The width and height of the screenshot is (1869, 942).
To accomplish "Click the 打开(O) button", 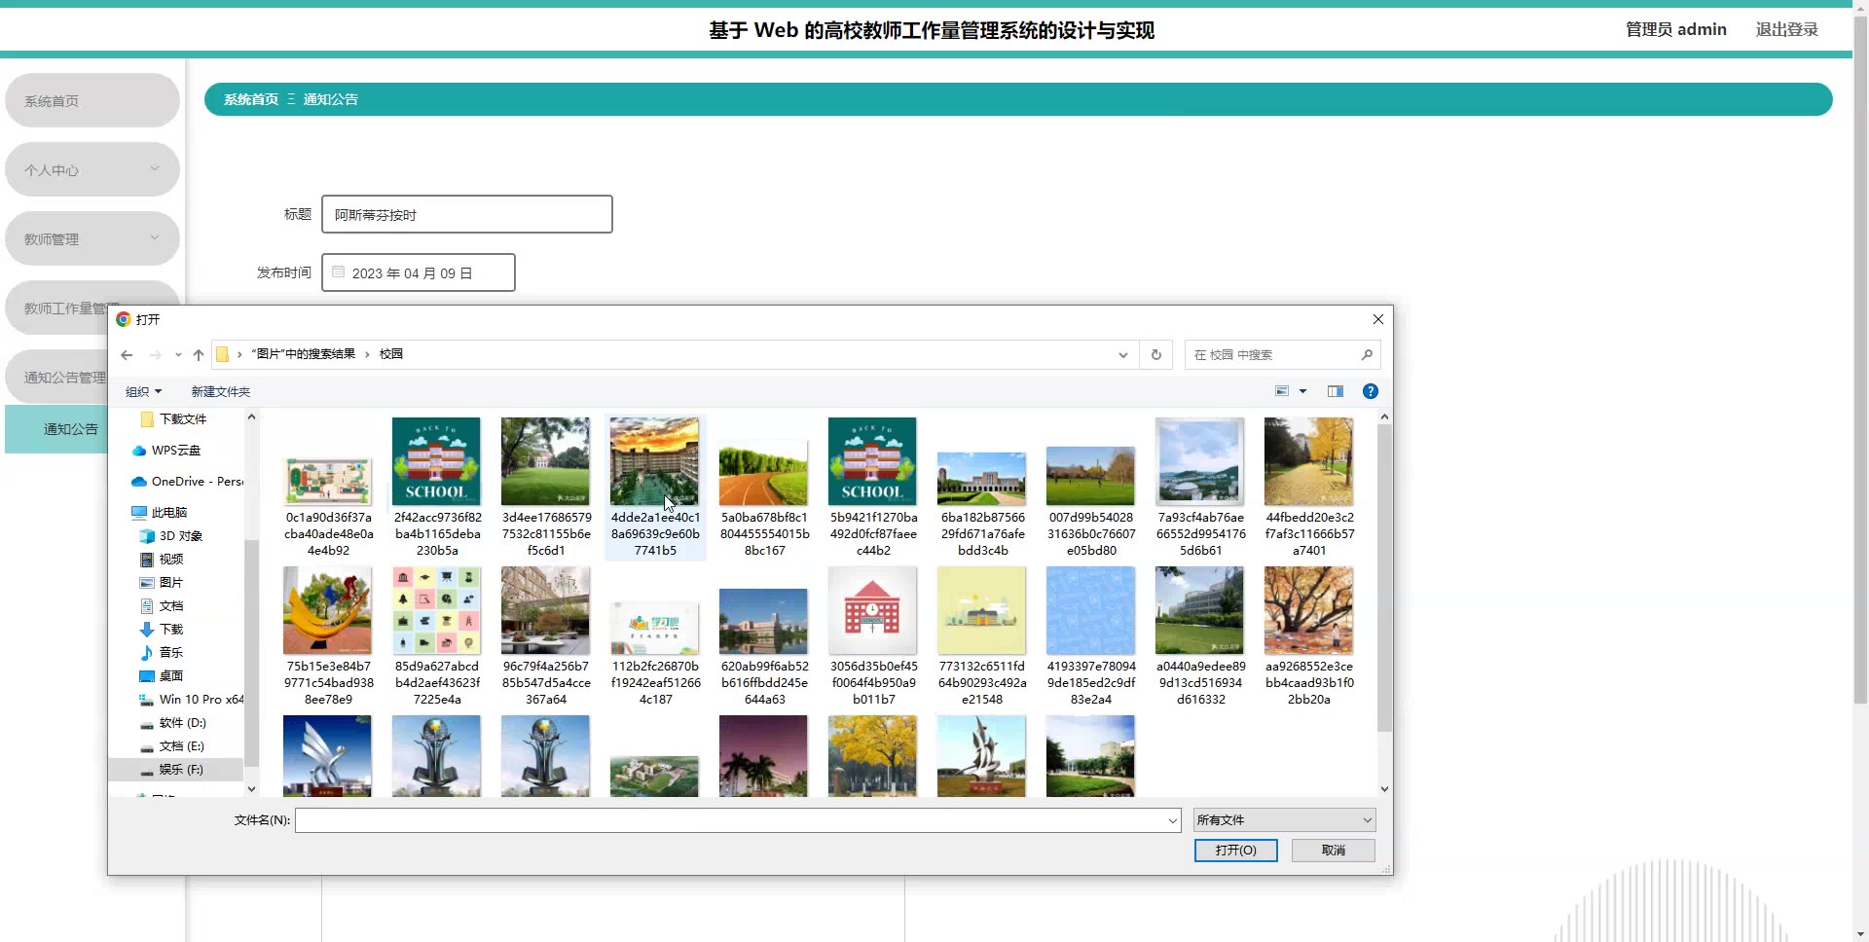I will tap(1236, 851).
